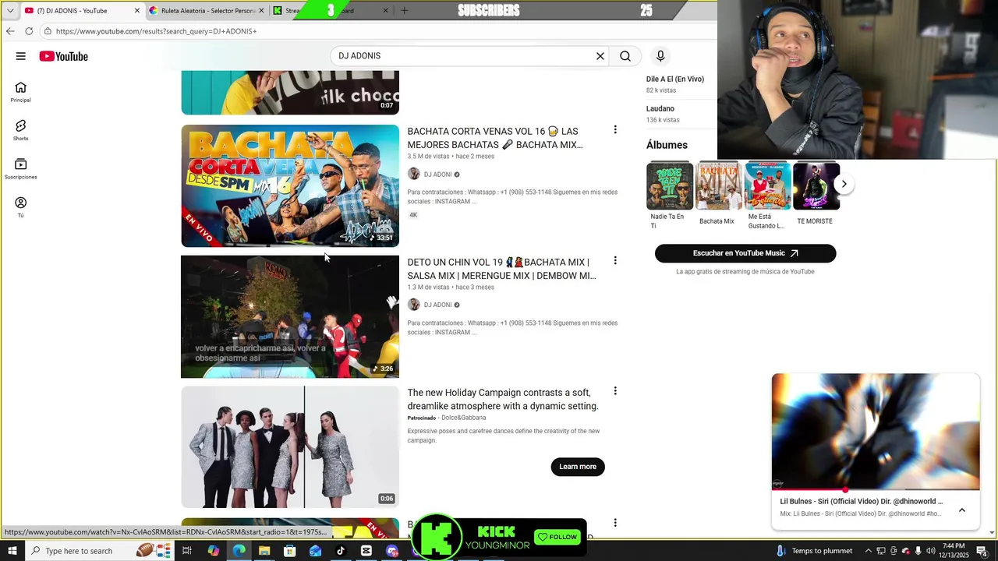This screenshot has height=561, width=998.
Task: Click the magnifier search button
Action: tap(625, 56)
